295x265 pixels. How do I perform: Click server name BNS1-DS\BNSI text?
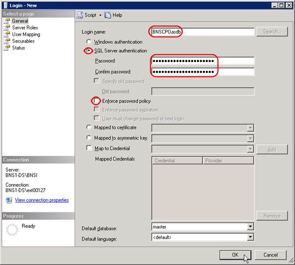pos(21,175)
